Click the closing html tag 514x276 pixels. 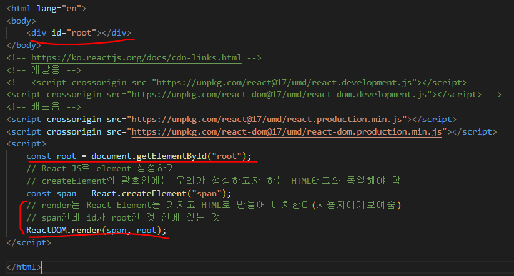pyautogui.click(x=24, y=267)
